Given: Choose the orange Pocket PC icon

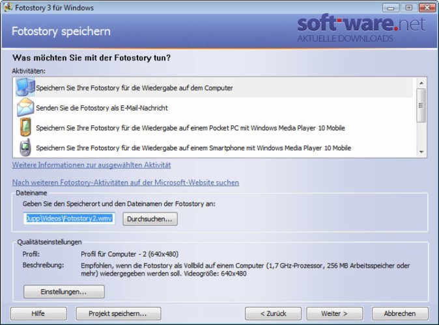Looking at the screenshot, I should tap(25, 127).
